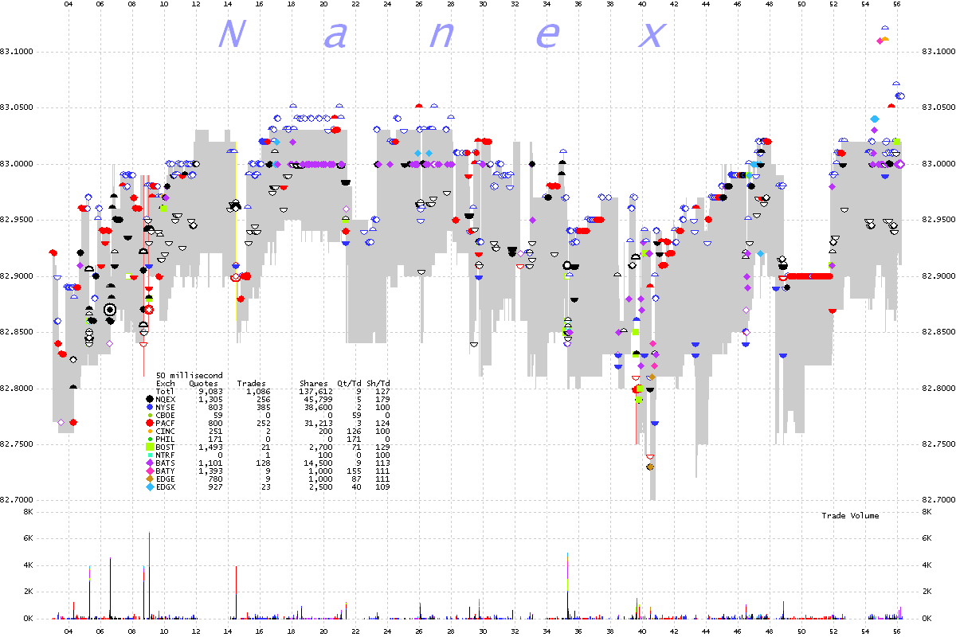The width and height of the screenshot is (956, 637).
Task: Click the PACF shares value 31,213
Action: point(318,423)
